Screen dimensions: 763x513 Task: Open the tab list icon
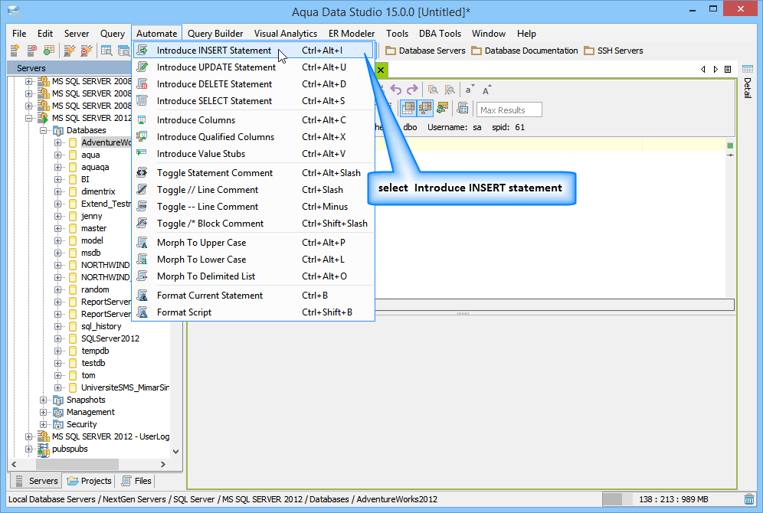[728, 70]
